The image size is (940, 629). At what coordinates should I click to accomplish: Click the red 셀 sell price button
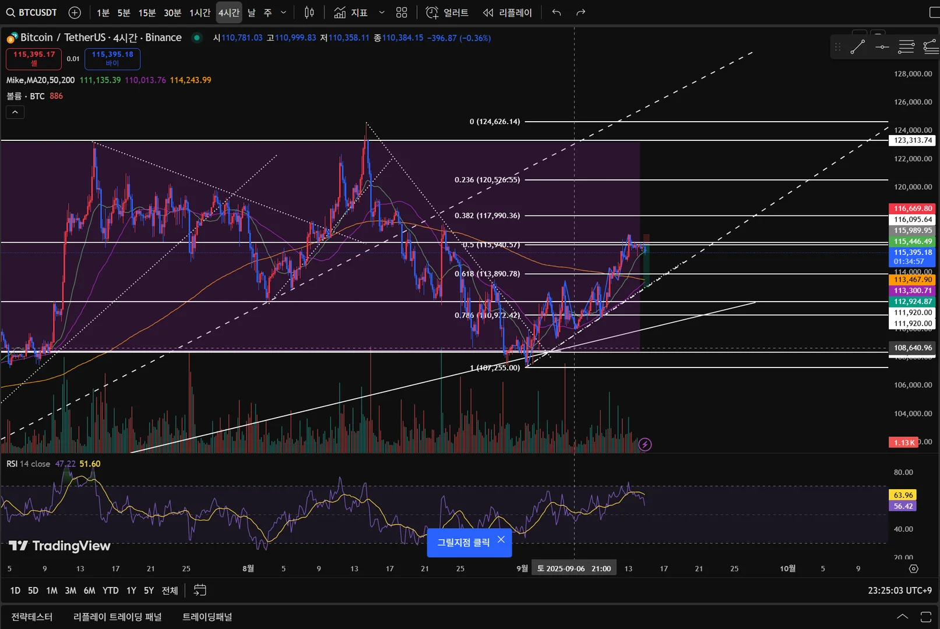tap(34, 59)
